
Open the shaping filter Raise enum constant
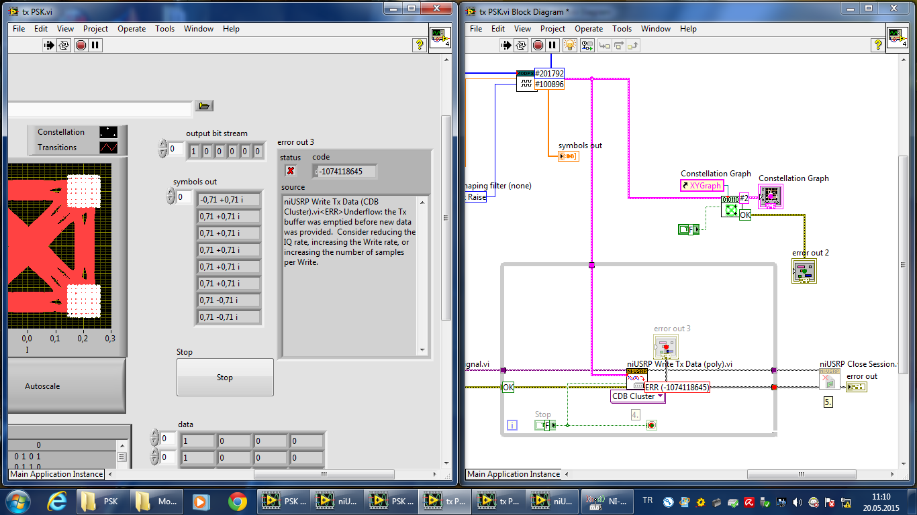tap(476, 197)
